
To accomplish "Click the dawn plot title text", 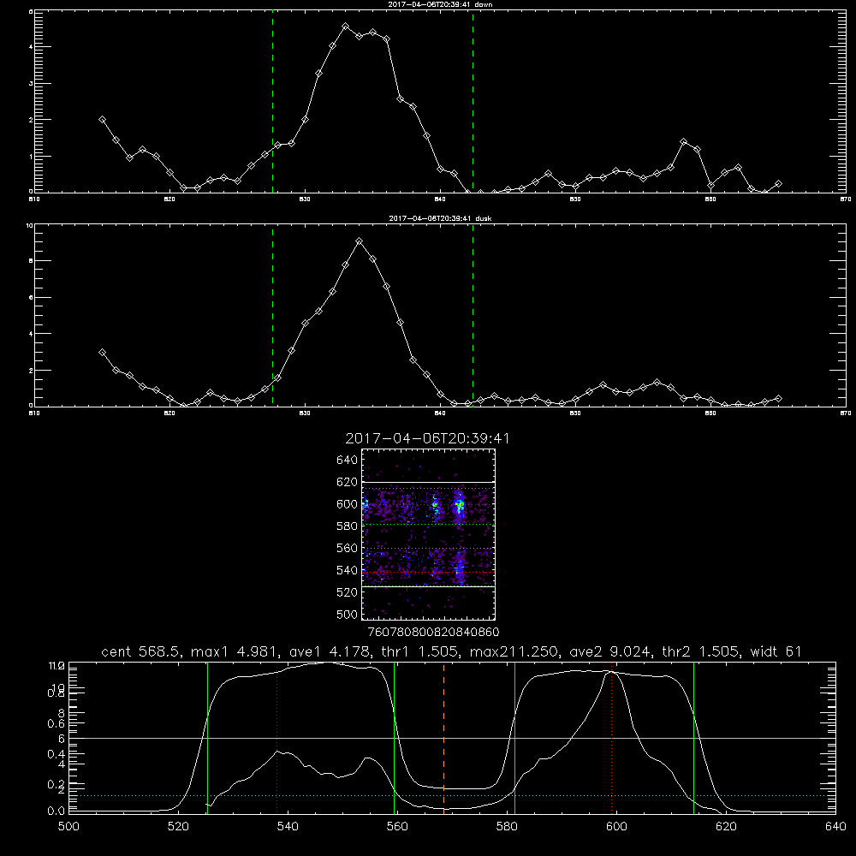I will click(441, 4).
